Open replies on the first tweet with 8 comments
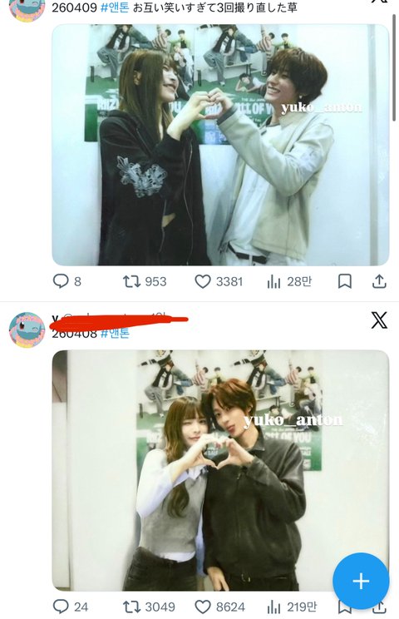The image size is (399, 619). (x=67, y=281)
